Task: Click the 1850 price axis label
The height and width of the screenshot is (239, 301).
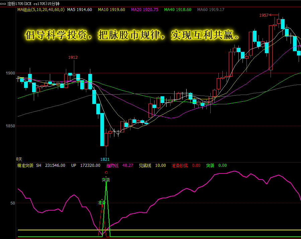Action: coord(10,126)
